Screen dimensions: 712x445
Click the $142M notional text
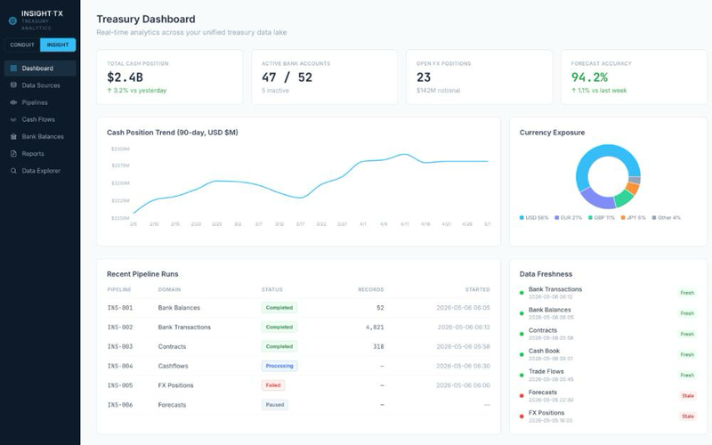pos(438,91)
